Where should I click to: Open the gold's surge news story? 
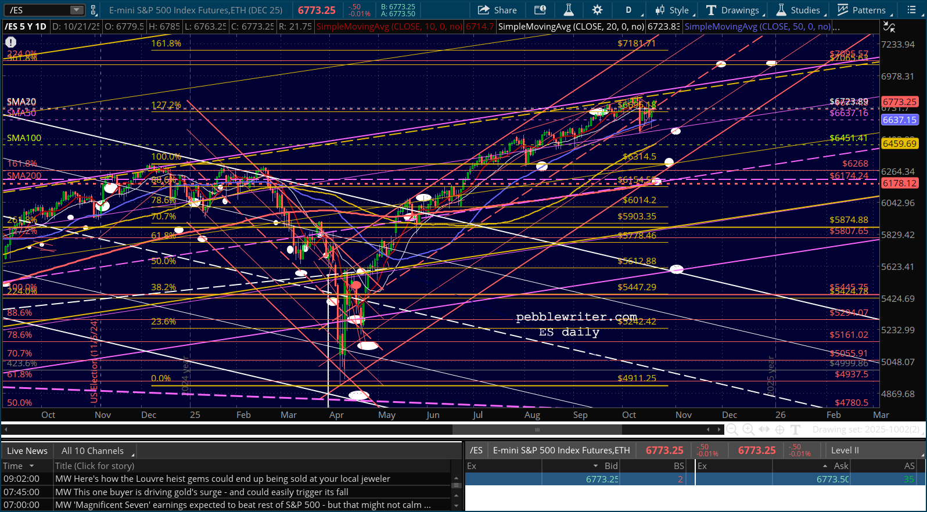pos(202,492)
